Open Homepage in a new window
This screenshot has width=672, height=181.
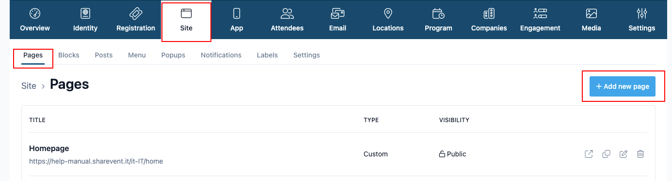[589, 154]
